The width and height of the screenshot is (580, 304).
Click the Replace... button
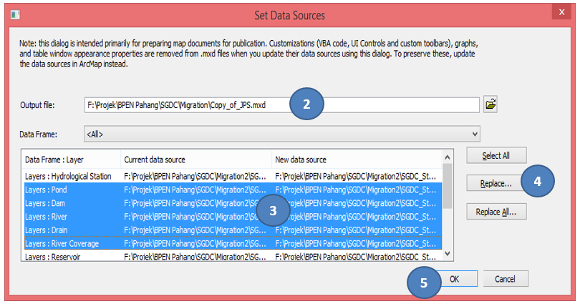(495, 184)
